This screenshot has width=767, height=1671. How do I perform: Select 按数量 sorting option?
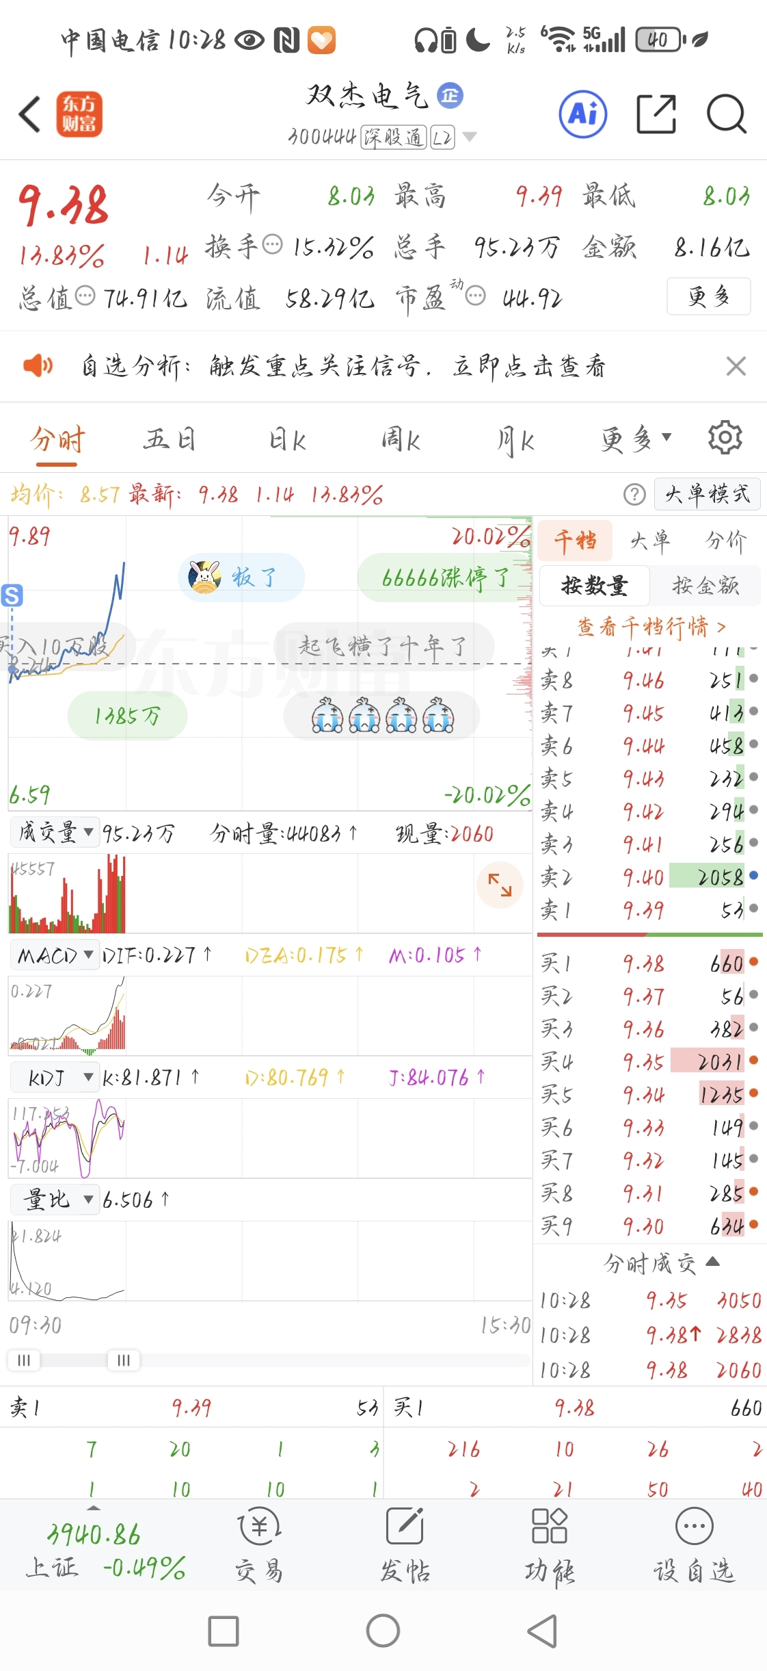(594, 586)
